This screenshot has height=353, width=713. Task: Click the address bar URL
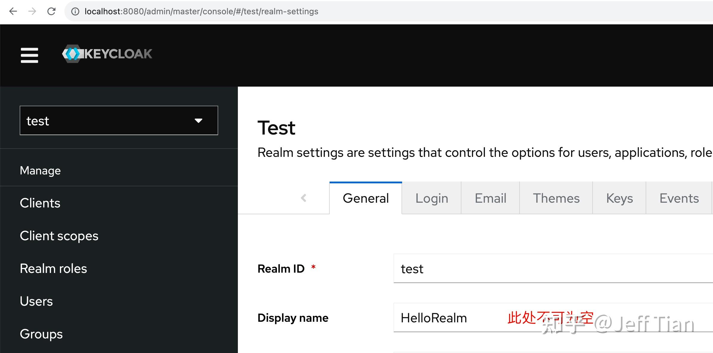201,11
